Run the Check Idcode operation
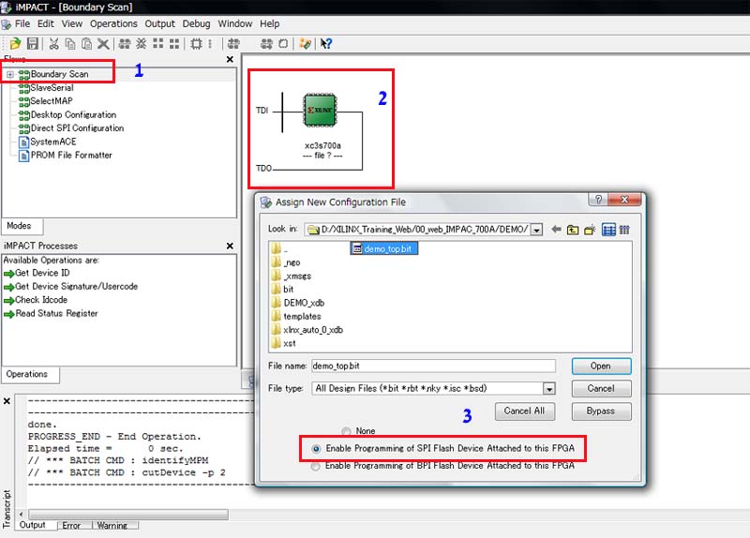The width and height of the screenshot is (750, 538). click(36, 300)
